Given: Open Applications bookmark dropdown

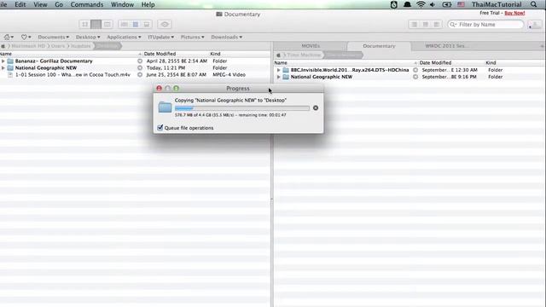Looking at the screenshot, I should (124, 37).
